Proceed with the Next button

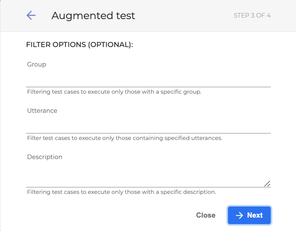249,215
